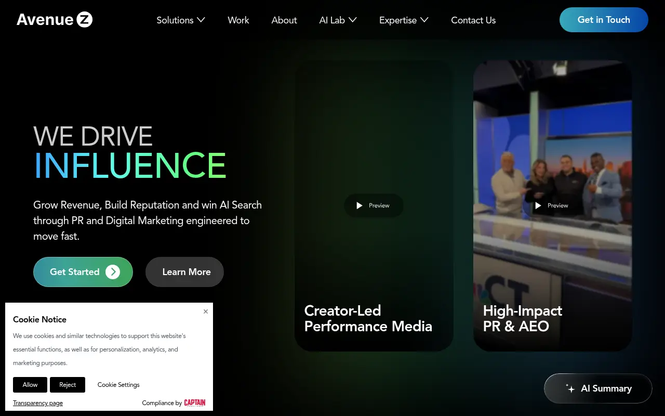Image resolution: width=665 pixels, height=416 pixels.
Task: Play the Creator-Led Performance Media preview
Action: 374,205
